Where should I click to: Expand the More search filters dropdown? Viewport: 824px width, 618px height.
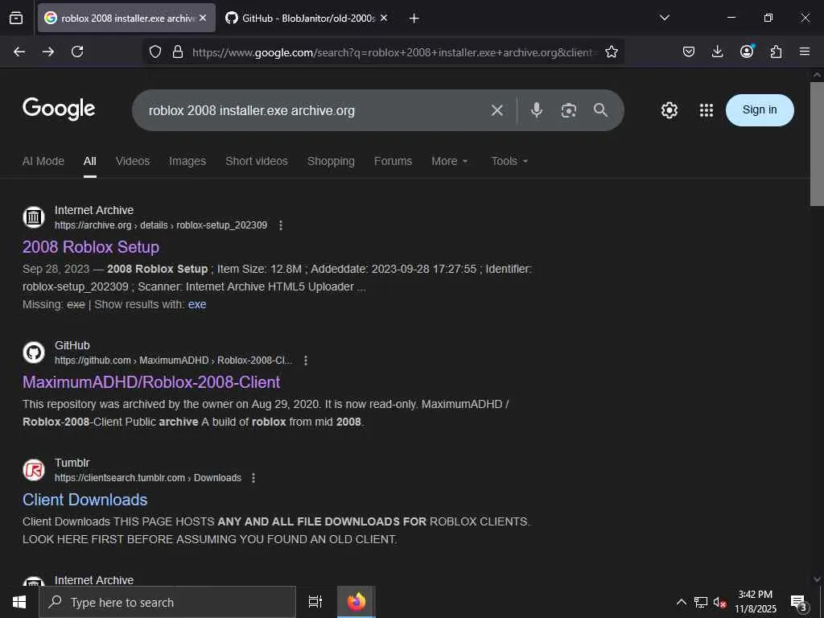pyautogui.click(x=449, y=161)
